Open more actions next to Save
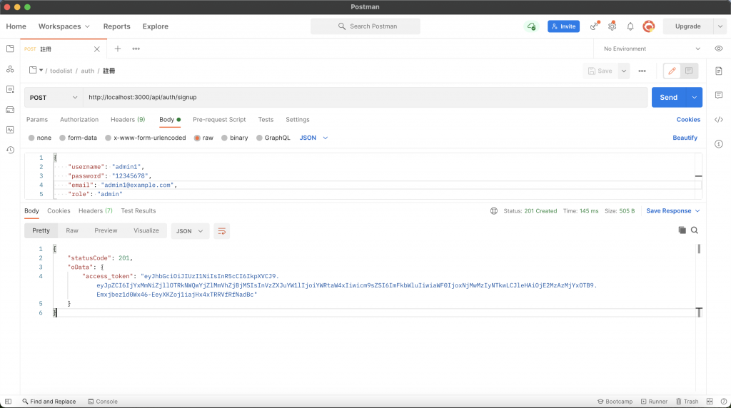731x408 pixels. [642, 71]
